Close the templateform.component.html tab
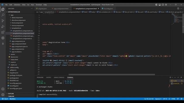The image size is (184, 103). tap(98, 9)
